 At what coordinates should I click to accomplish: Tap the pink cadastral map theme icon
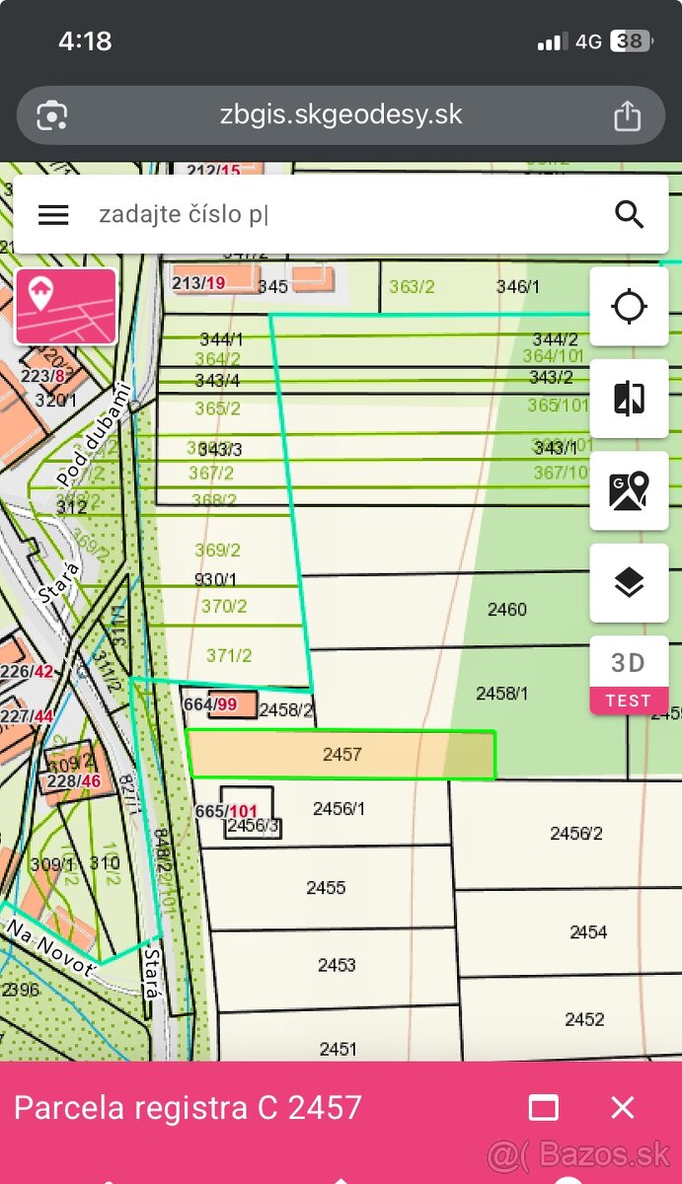click(x=65, y=306)
